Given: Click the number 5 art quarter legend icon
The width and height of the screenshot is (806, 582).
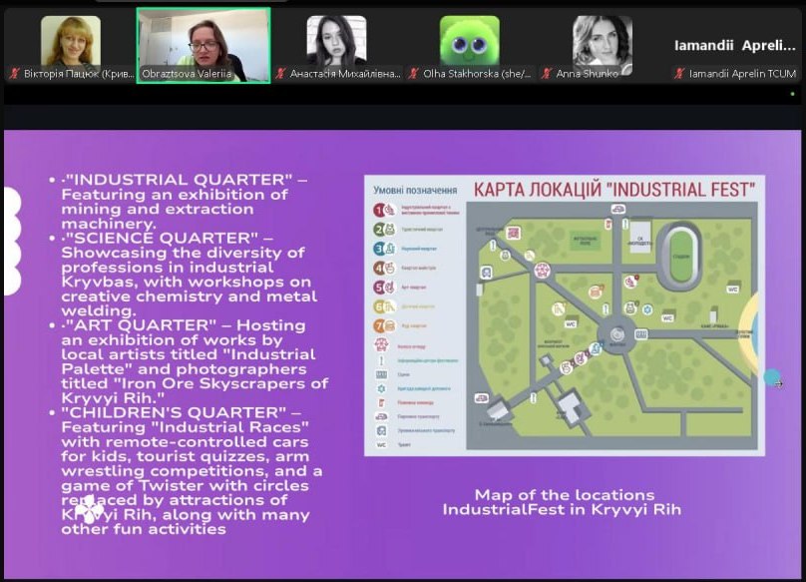Looking at the screenshot, I should pyautogui.click(x=381, y=288).
